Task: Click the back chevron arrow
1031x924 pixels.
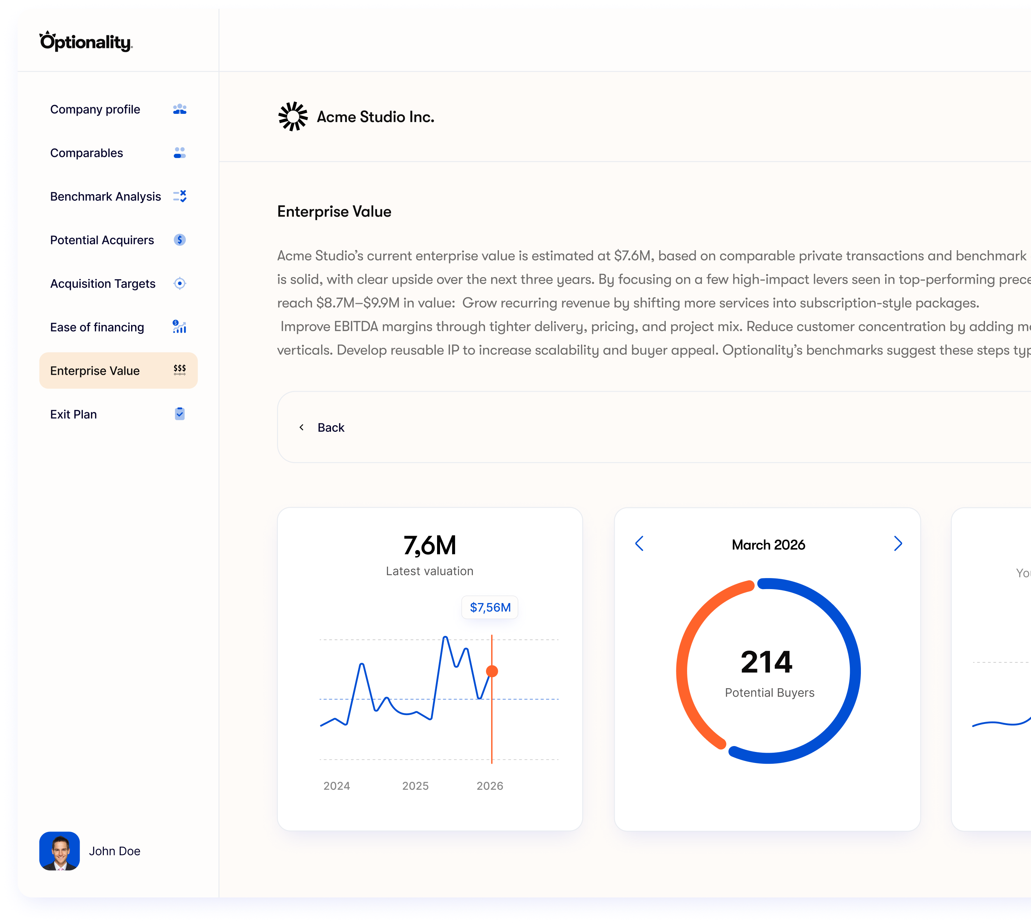Action: tap(302, 427)
